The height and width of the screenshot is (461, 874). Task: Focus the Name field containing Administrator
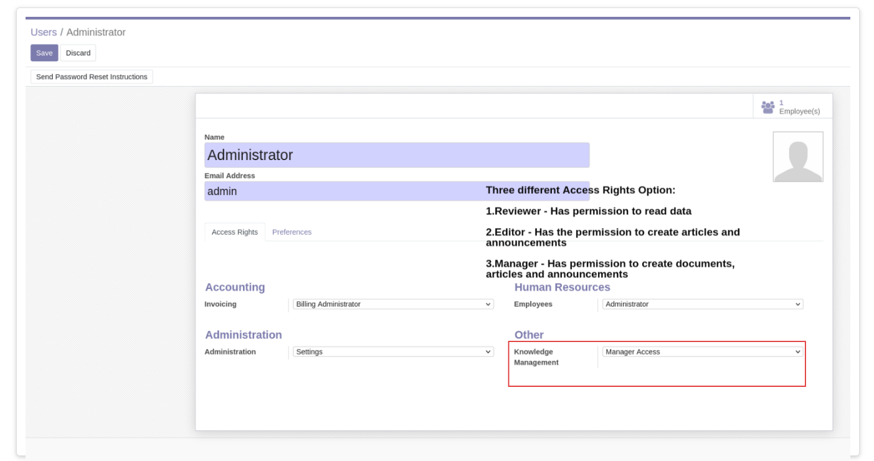coord(397,155)
